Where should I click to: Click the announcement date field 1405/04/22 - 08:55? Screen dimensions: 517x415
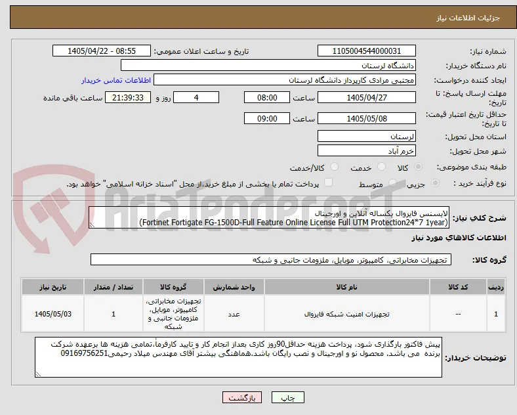point(102,51)
